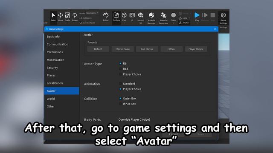Set Collision to Inner Box
The width and height of the screenshot is (273, 153).
120,104
